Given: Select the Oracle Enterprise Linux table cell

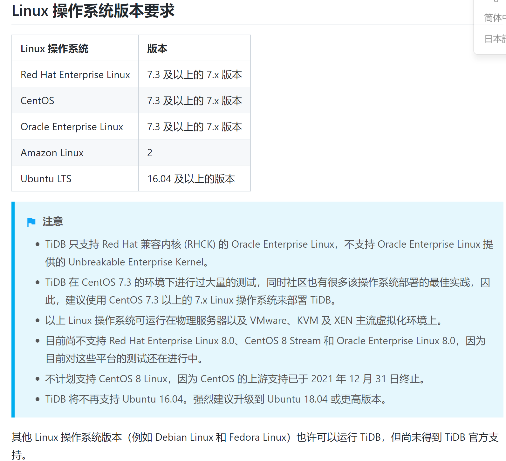Looking at the screenshot, I should (x=75, y=126).
